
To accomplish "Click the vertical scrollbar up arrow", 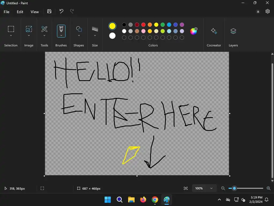I will [272, 54].
